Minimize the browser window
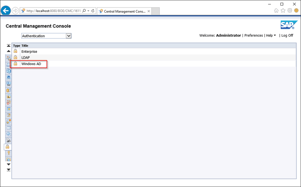 (x=269, y=4)
